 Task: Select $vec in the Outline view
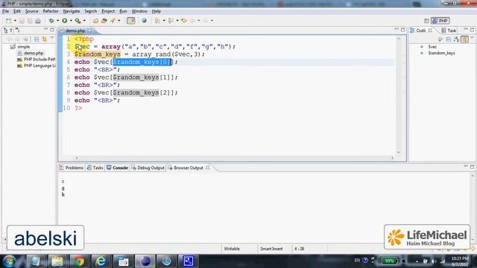tap(432, 47)
